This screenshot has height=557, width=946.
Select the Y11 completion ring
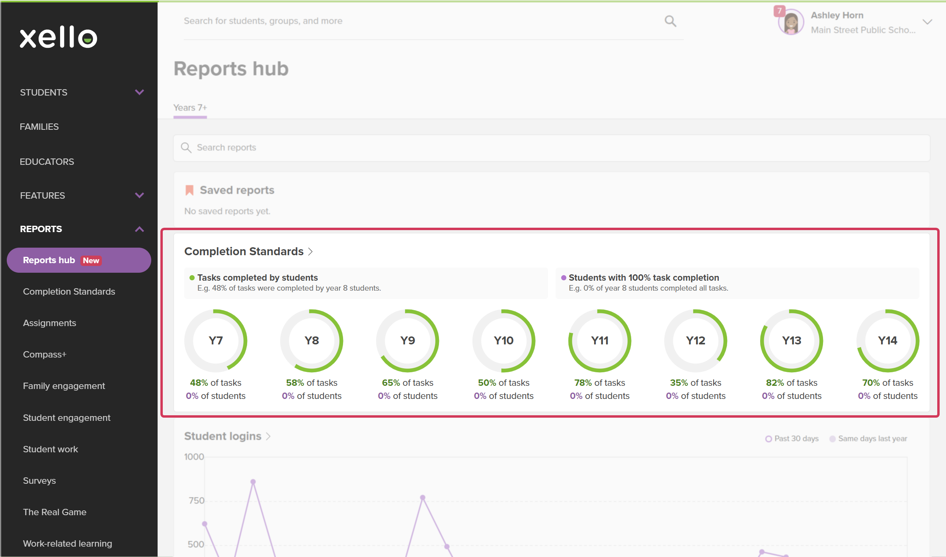pos(600,341)
